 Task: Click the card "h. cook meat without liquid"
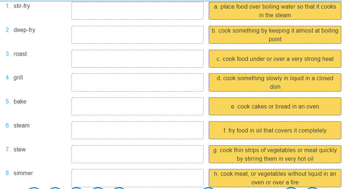275,178
